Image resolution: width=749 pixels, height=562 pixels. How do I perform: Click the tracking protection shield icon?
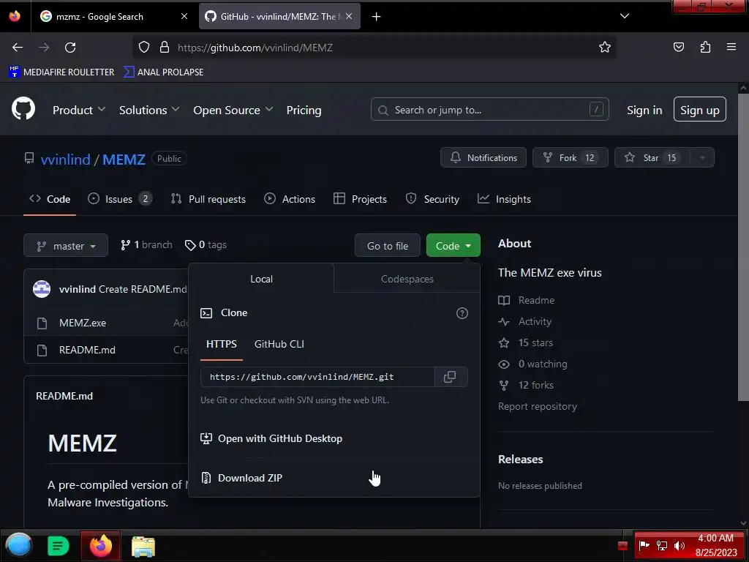(x=144, y=47)
